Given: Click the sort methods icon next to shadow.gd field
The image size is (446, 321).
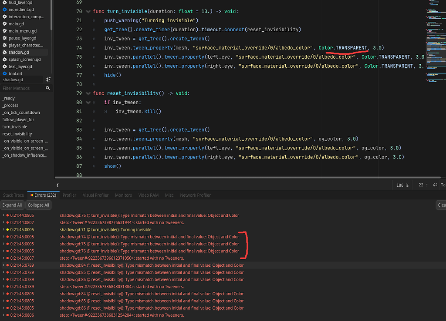Looking at the screenshot, I should point(48,79).
